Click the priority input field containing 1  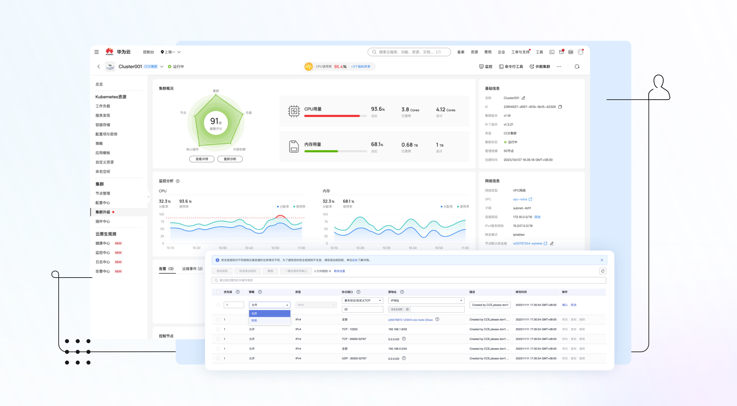(x=233, y=305)
